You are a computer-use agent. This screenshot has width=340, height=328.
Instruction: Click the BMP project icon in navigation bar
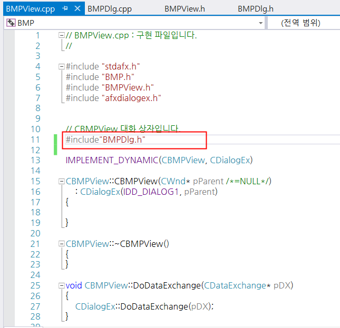pos(11,23)
